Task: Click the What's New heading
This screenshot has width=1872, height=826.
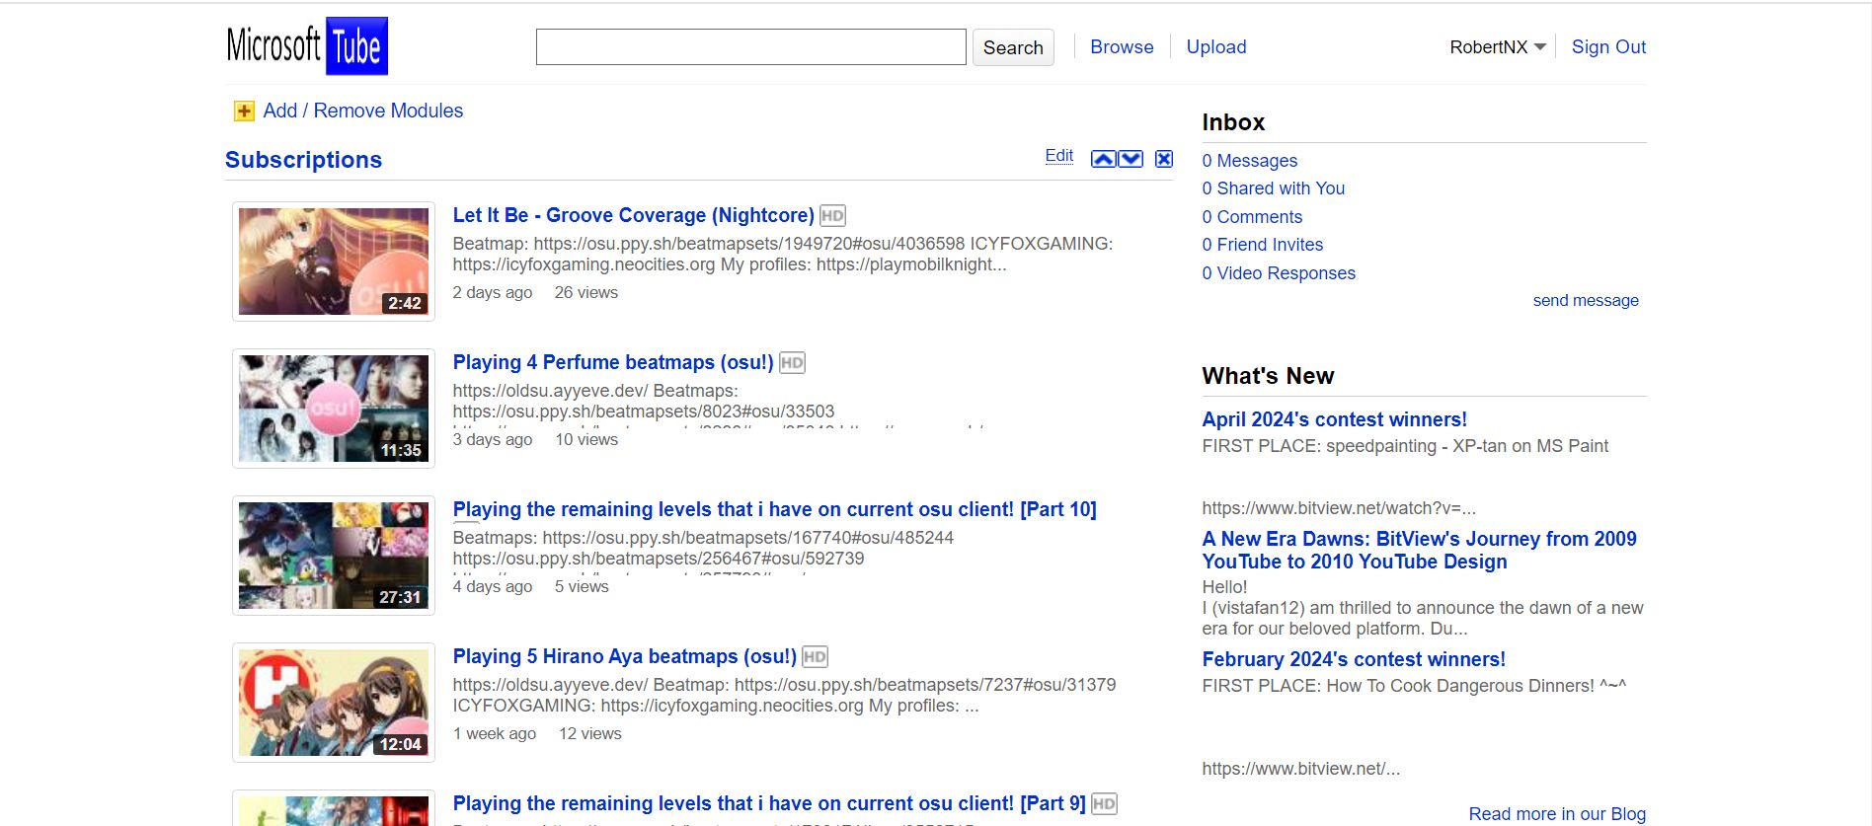Action: 1268,376
